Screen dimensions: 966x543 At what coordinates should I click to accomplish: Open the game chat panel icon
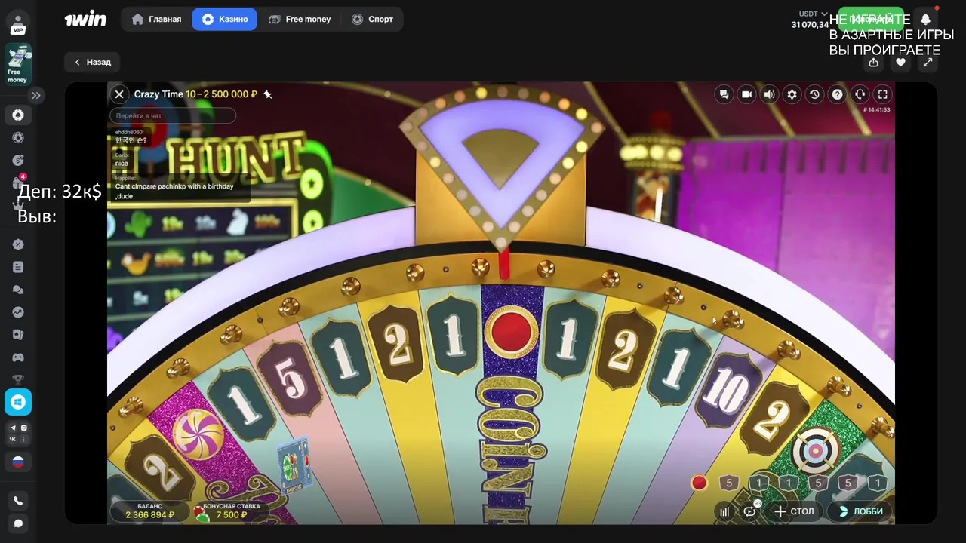coord(724,94)
